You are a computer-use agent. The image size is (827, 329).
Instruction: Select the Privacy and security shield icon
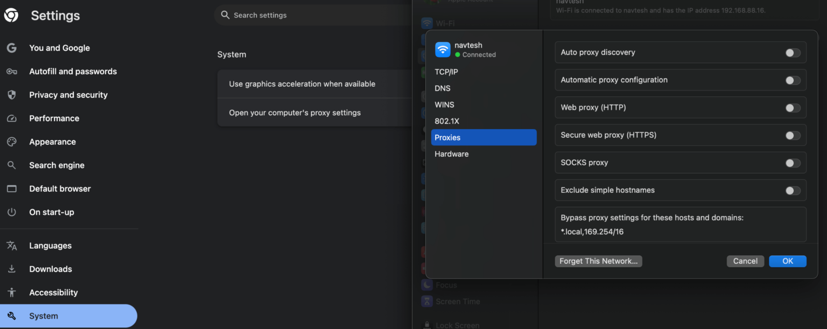pyautogui.click(x=12, y=95)
